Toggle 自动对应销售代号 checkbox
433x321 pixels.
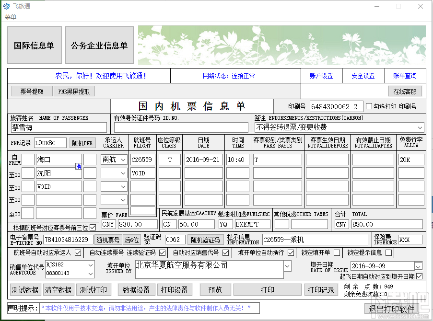tap(226, 252)
